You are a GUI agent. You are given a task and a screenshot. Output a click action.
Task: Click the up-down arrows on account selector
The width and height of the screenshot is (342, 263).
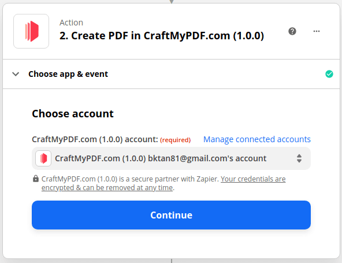[x=299, y=158]
